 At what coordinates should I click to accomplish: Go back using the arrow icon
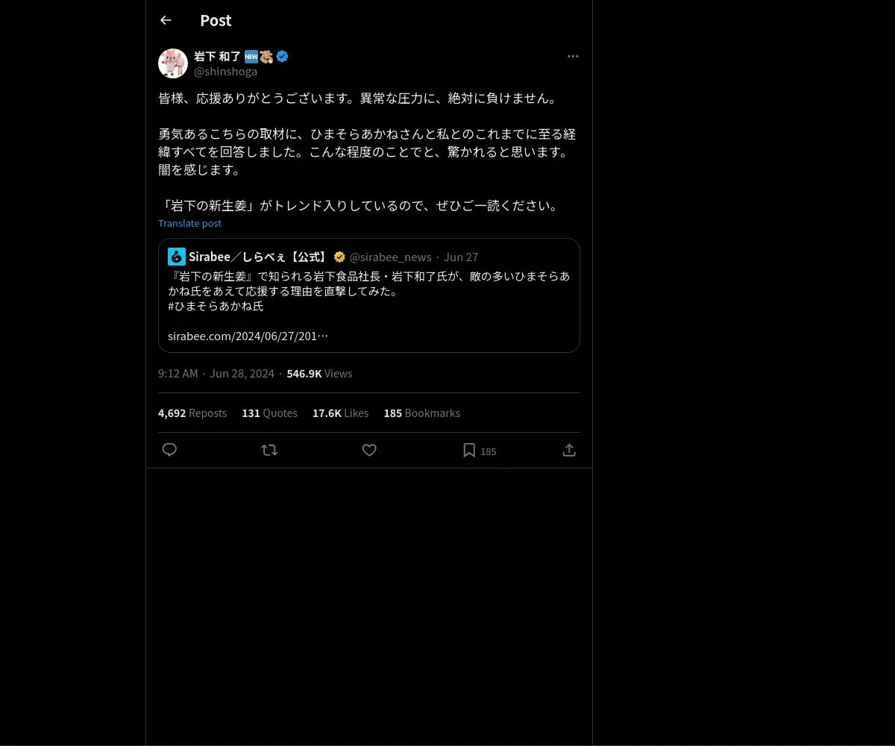click(x=166, y=20)
